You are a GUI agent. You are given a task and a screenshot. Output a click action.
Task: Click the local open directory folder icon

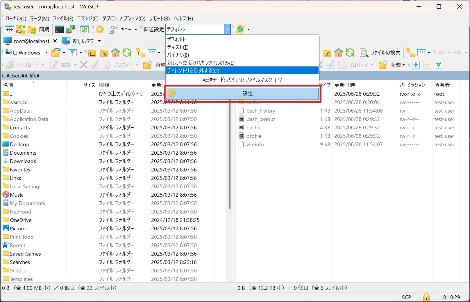coord(56,53)
